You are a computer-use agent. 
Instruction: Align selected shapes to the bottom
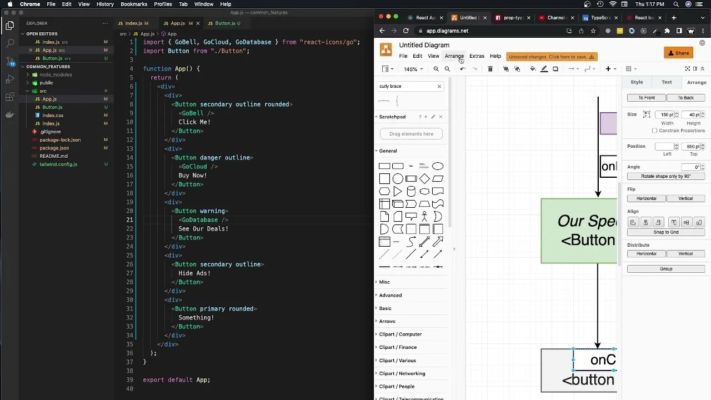[x=699, y=222]
